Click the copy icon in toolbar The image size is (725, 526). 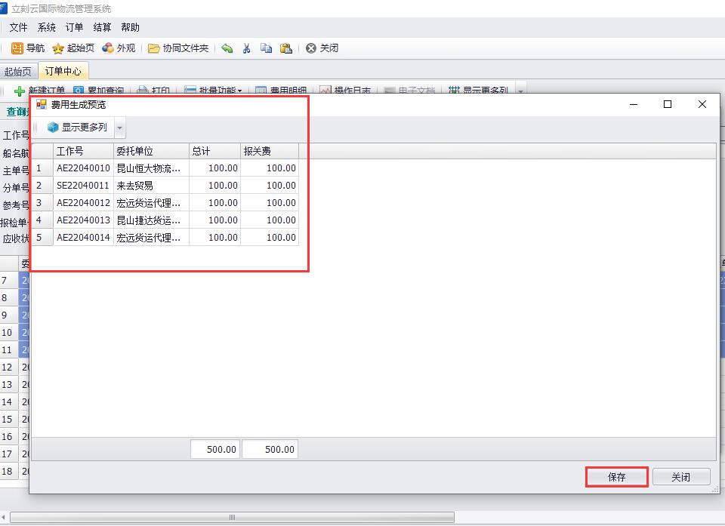tap(266, 48)
